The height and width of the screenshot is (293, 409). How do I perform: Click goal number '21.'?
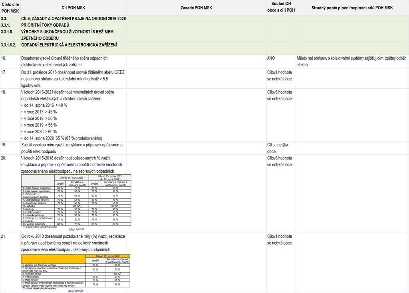pos(3,236)
